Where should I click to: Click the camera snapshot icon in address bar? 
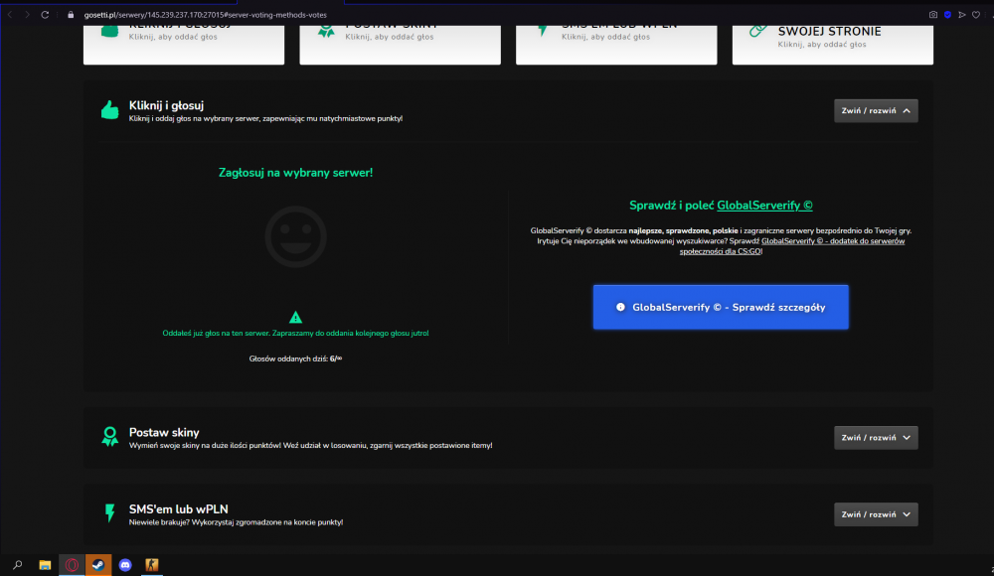[933, 15]
